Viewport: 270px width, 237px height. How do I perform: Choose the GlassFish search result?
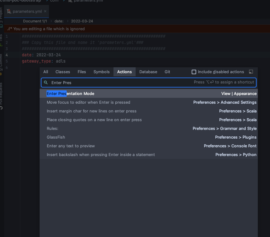click(56, 137)
